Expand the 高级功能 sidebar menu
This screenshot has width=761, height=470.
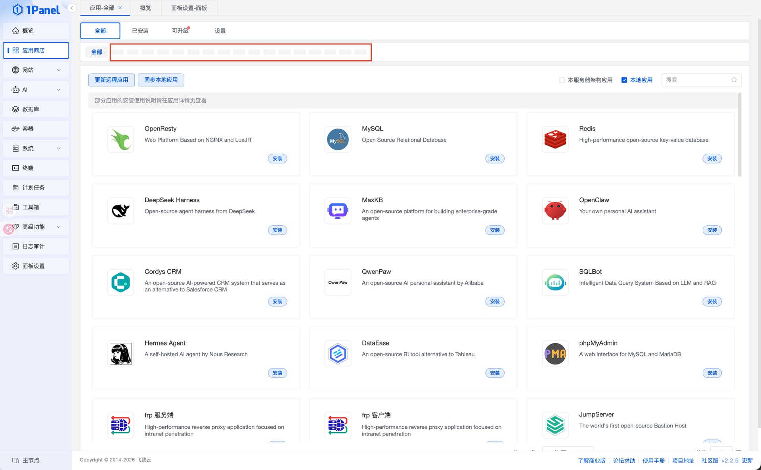click(36, 227)
